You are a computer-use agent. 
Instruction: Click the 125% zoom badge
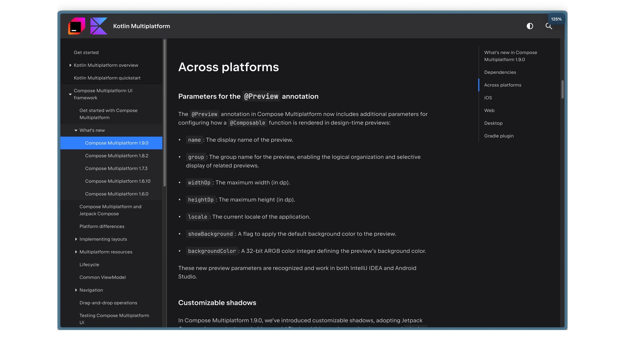[556, 19]
